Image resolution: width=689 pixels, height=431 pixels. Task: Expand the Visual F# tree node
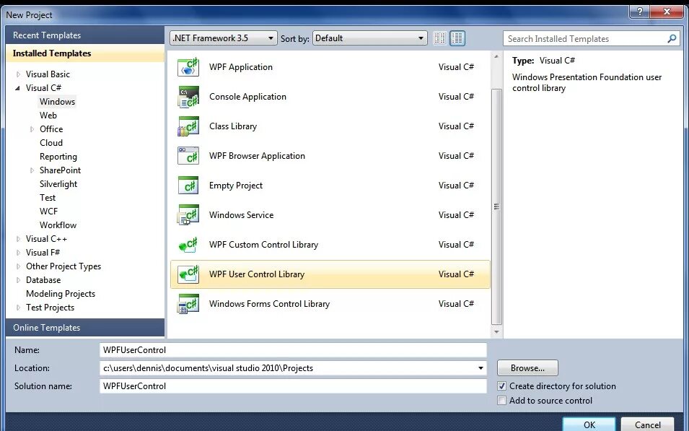[19, 253]
